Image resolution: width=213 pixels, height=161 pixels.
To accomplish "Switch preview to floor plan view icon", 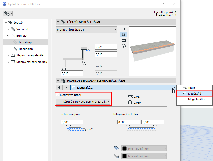I will click(123, 29).
